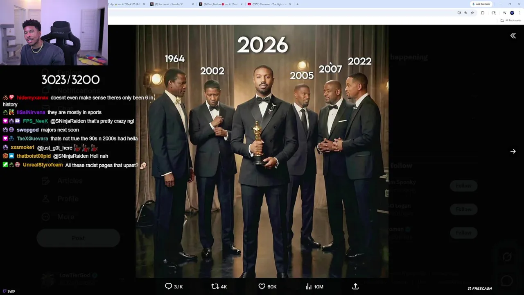This screenshot has width=524, height=295.
Task: Repost the image using the retweet icon
Action: coord(215,286)
